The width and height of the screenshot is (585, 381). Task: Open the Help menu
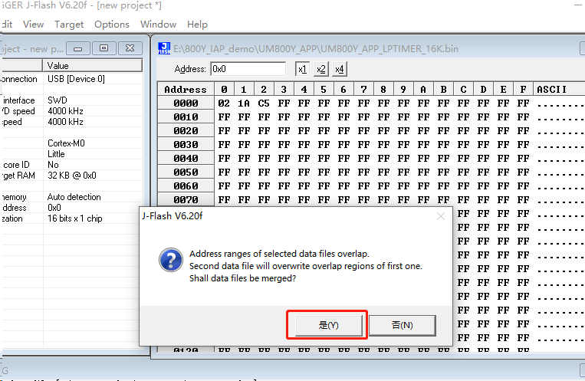pyautogui.click(x=197, y=24)
